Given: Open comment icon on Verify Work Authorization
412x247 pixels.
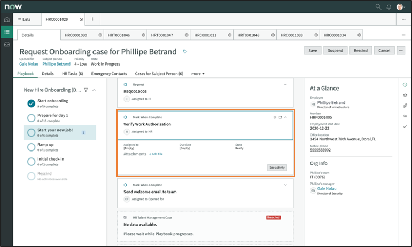Looking at the screenshot, I should point(275,117).
